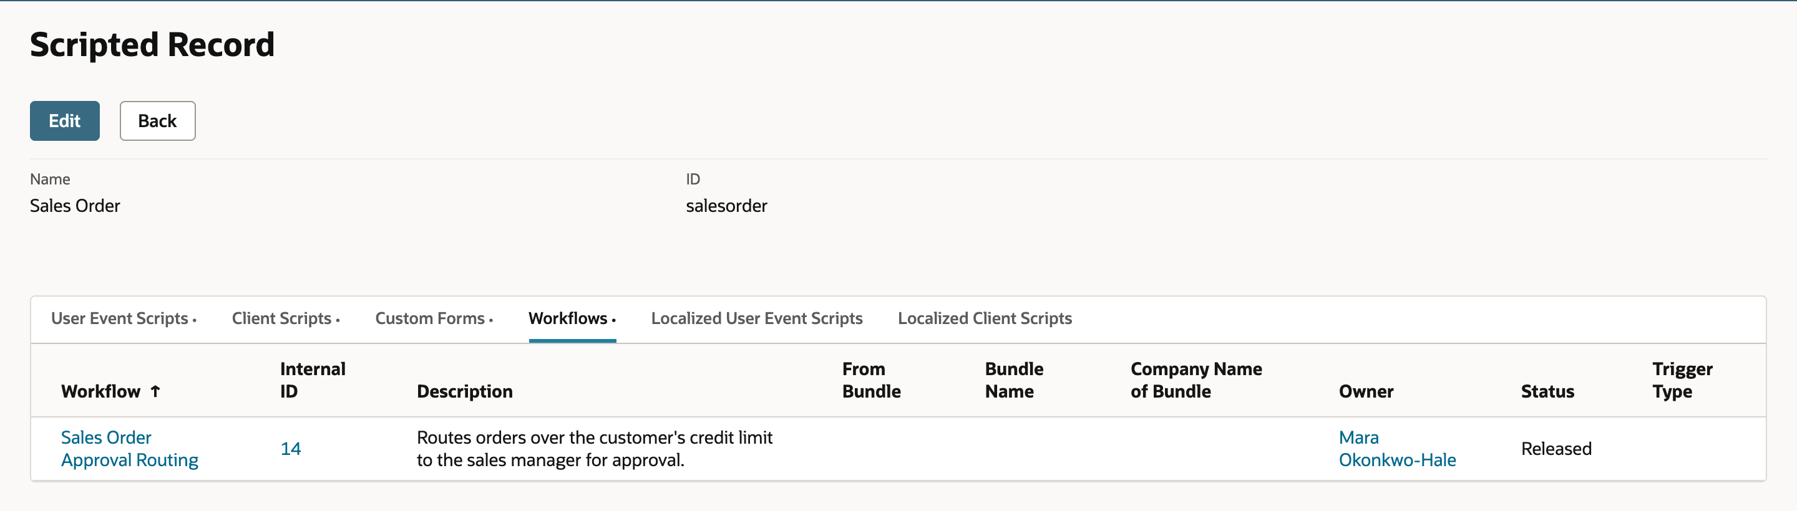Viewport: 1797px width, 511px height.
Task: Switch to the Client Scripts tab
Action: coord(285,318)
